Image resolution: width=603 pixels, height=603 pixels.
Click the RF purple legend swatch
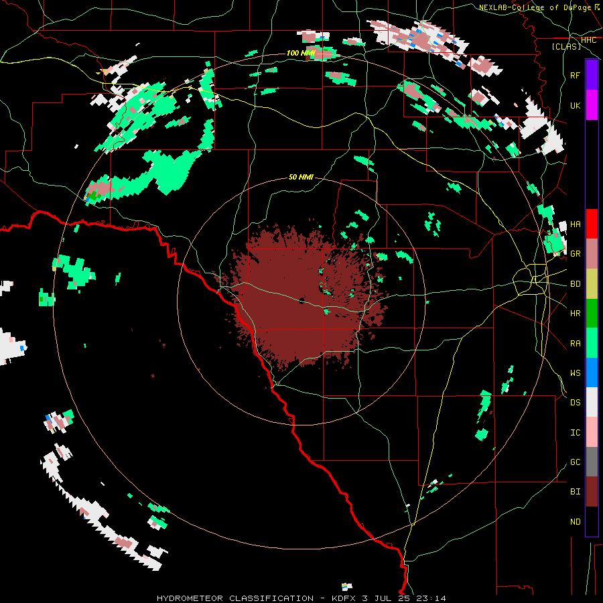[592, 75]
